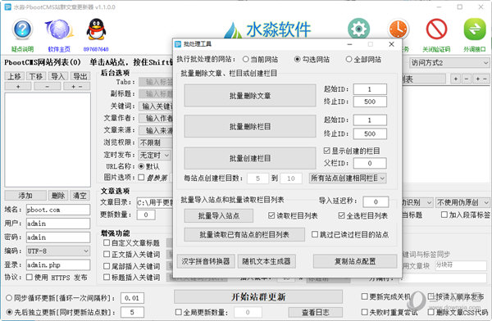This screenshot has height=321, width=492.
Task: Open the 随机文本生成器 tool
Action: tap(266, 261)
